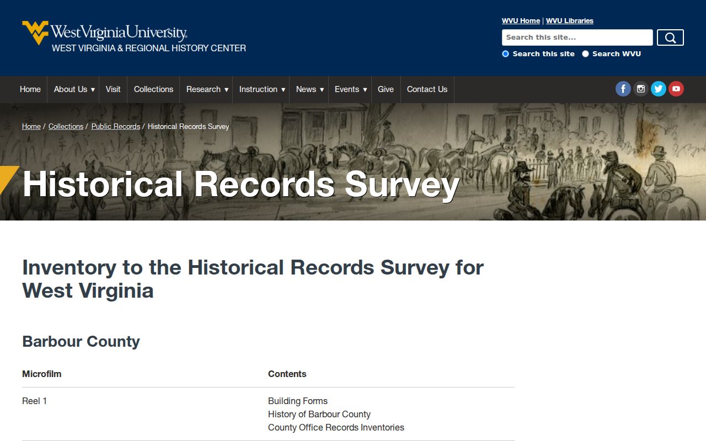Go to Home in the navigation bar
The height and width of the screenshot is (441, 706).
point(30,89)
